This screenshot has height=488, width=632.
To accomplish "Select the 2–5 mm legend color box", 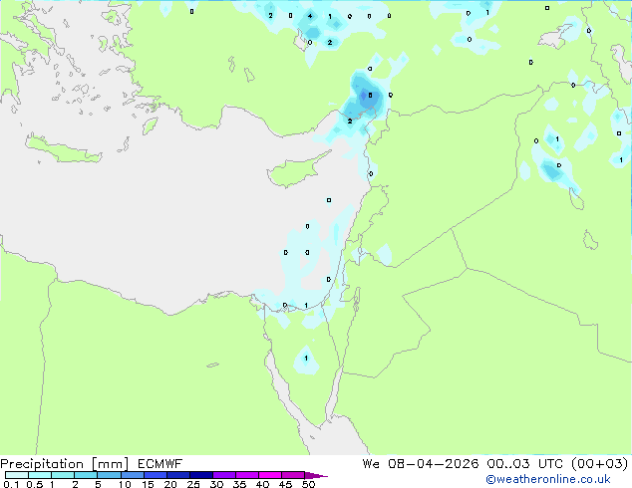I will (86, 475).
